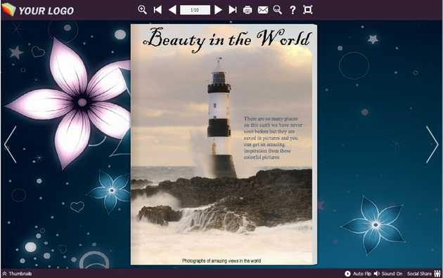
Task: Jump to the last page
Action: pyautogui.click(x=233, y=10)
